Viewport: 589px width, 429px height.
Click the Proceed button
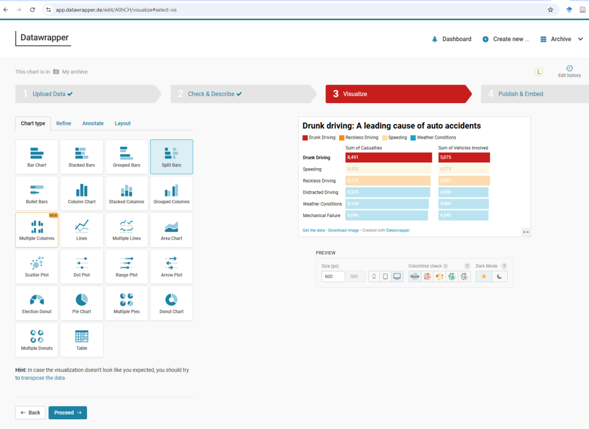point(67,412)
